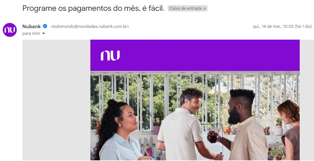314x161 pixels.
Task: Click the Caixa de entrada label chip
Action: point(187,8)
